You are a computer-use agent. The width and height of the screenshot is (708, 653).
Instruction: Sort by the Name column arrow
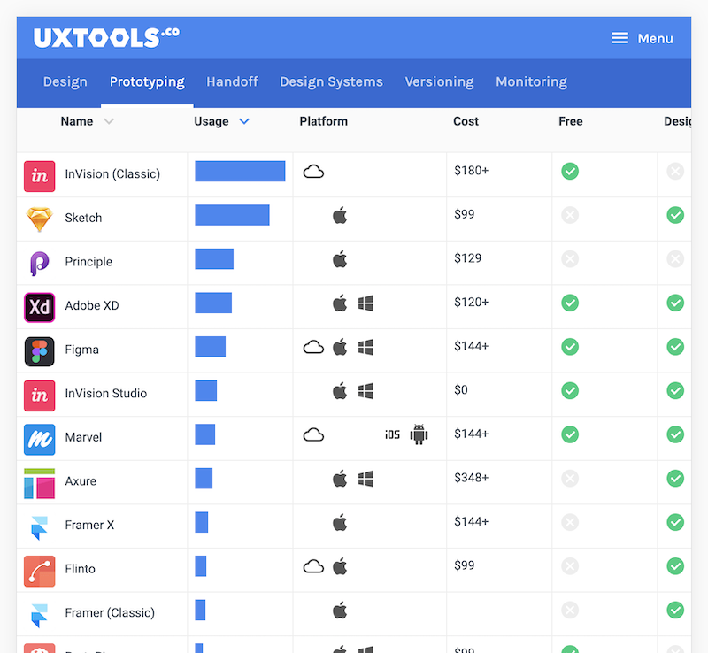[109, 121]
